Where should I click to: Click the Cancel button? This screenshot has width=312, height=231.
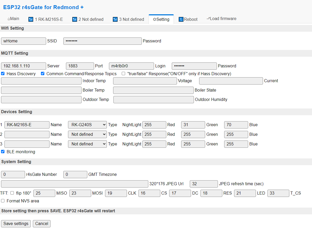(42, 224)
